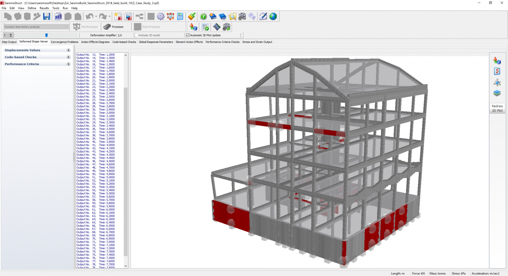Switch to the Action Effects Diagrams tab
508x276 pixels.
(95, 42)
